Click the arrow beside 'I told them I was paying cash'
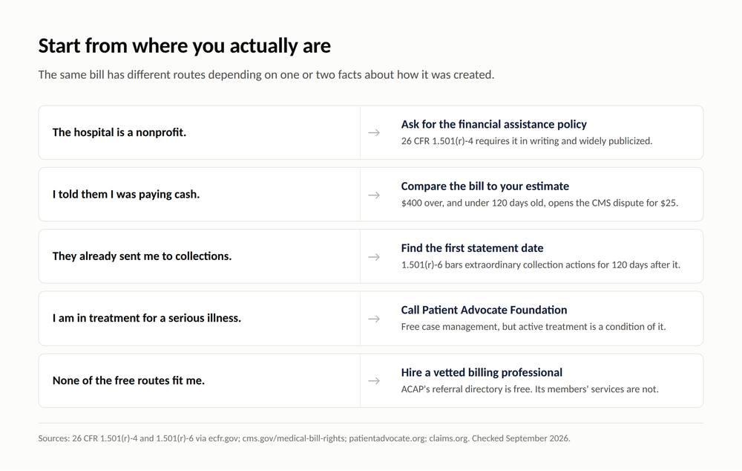This screenshot has height=471, width=742. [374, 195]
